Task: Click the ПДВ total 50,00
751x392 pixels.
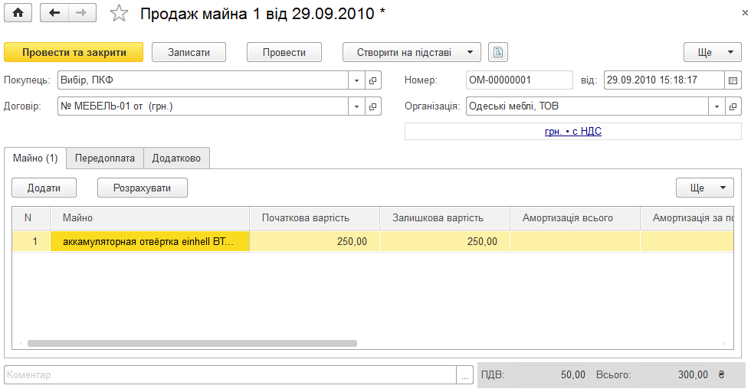Action: pyautogui.click(x=550, y=374)
